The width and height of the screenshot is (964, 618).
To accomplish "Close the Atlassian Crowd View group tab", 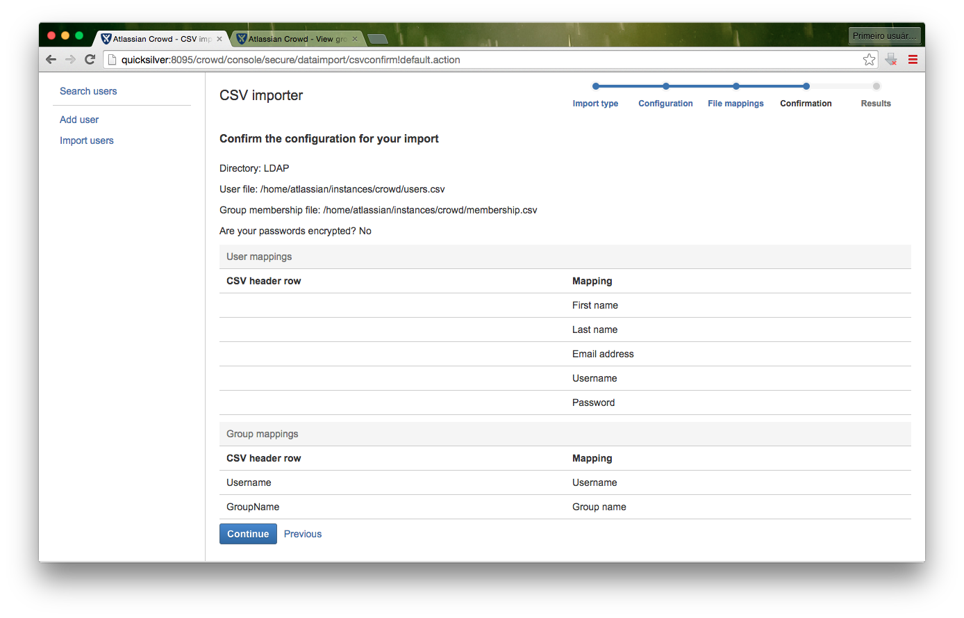I will click(x=355, y=39).
